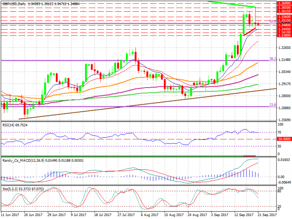Select the green descending trendline at chart top

click(232, 4)
